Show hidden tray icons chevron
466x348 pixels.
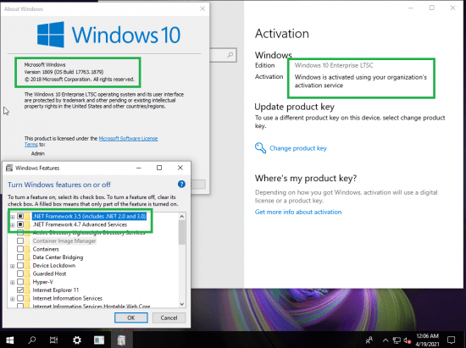coord(386,340)
